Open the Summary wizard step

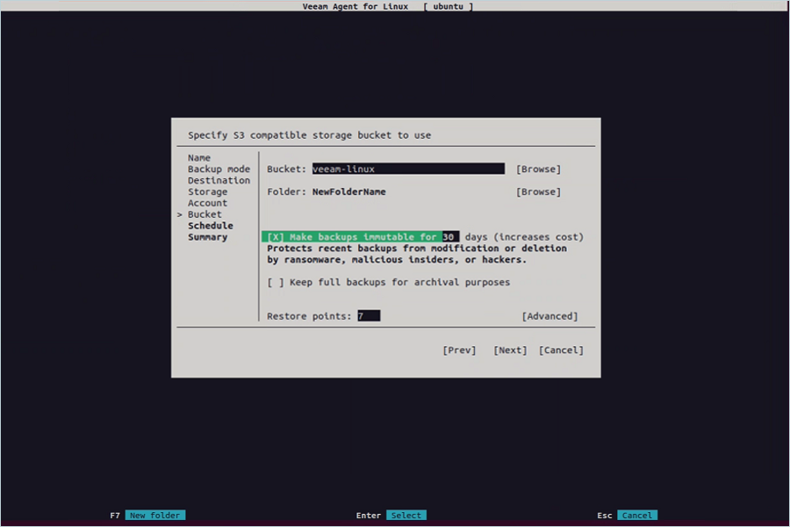click(x=207, y=237)
